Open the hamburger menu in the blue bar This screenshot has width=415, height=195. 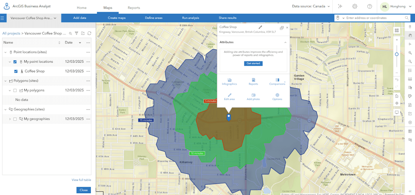[x=2, y=18]
